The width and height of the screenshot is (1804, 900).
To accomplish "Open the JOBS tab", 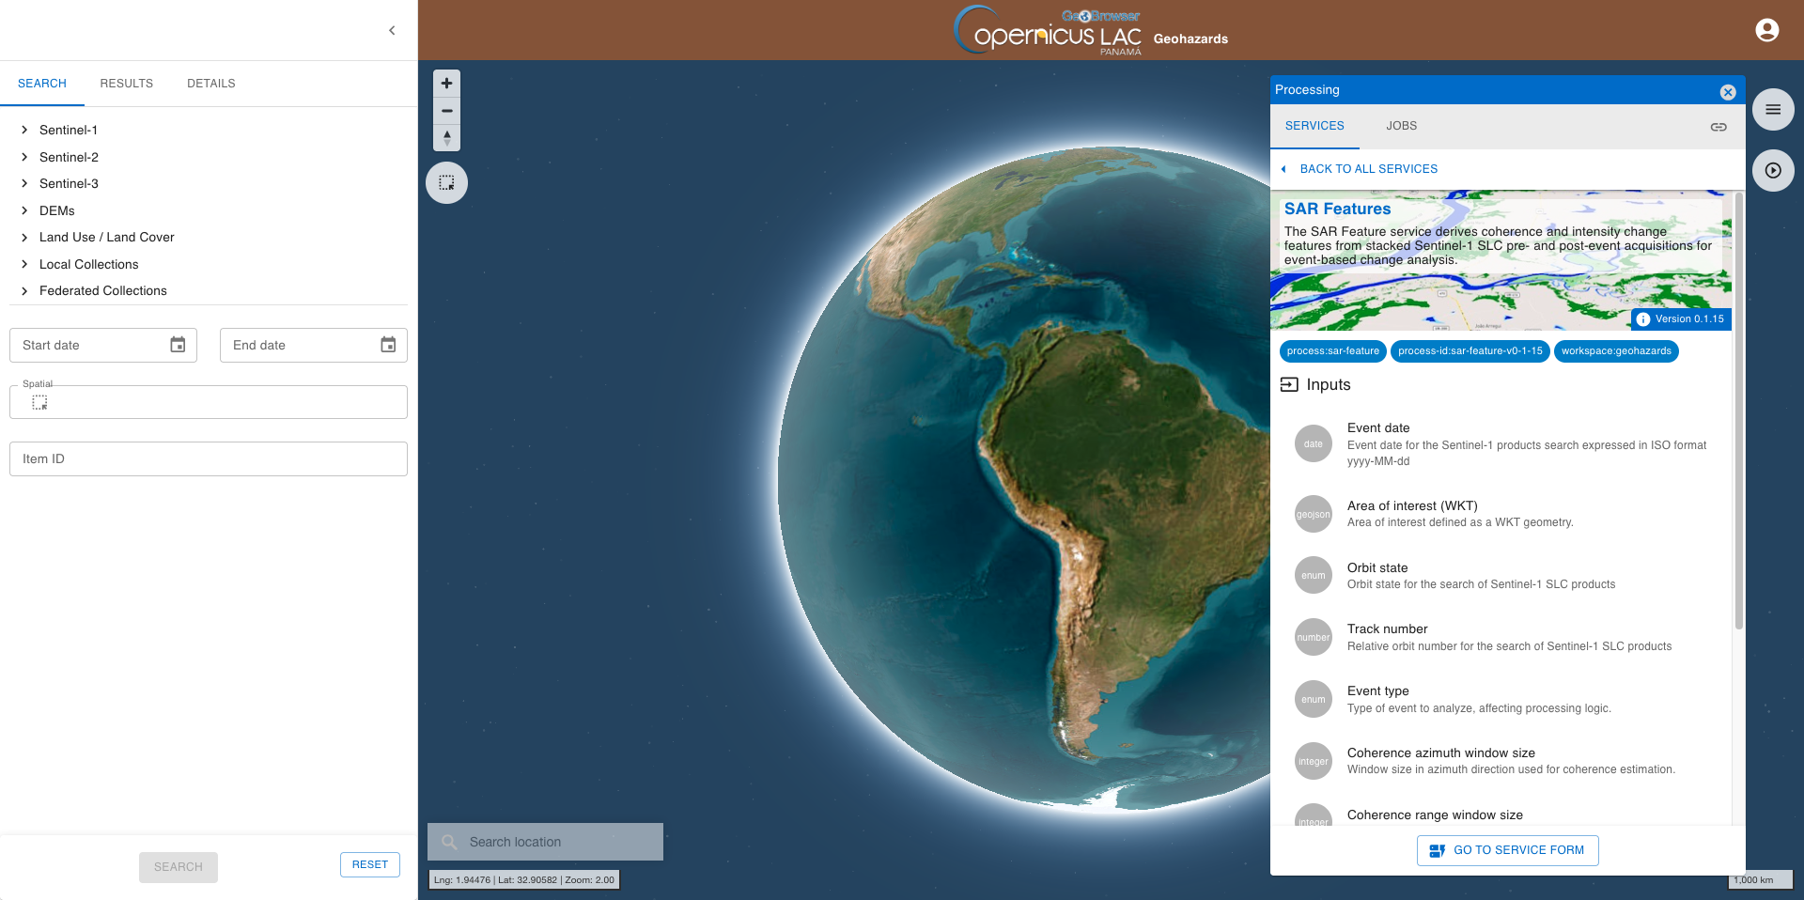I will 1401,126.
